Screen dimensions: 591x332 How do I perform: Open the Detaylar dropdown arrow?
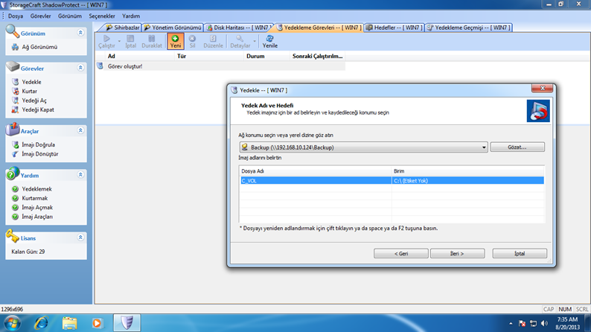click(255, 41)
